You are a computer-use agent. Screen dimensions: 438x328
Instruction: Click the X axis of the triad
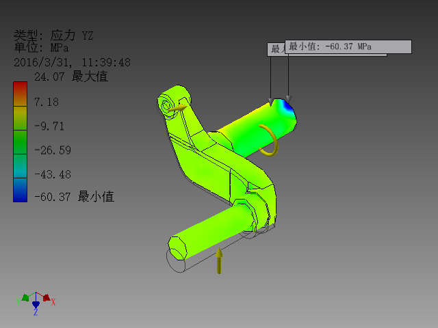(x=47, y=299)
